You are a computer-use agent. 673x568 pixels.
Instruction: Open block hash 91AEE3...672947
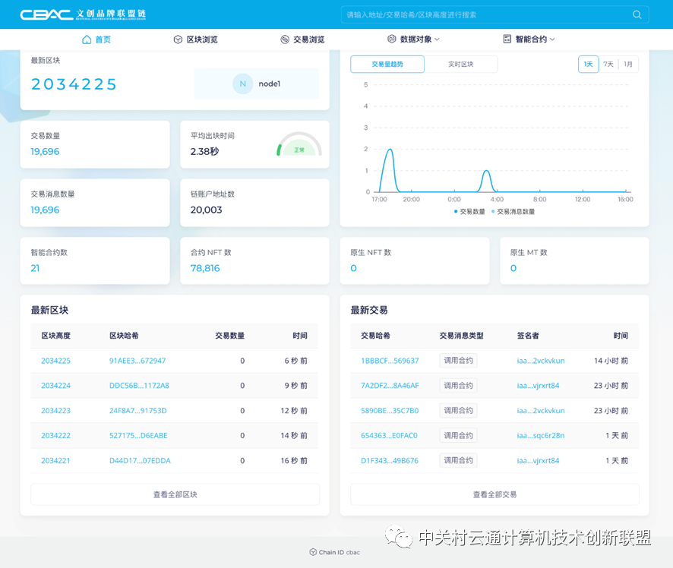pyautogui.click(x=137, y=361)
